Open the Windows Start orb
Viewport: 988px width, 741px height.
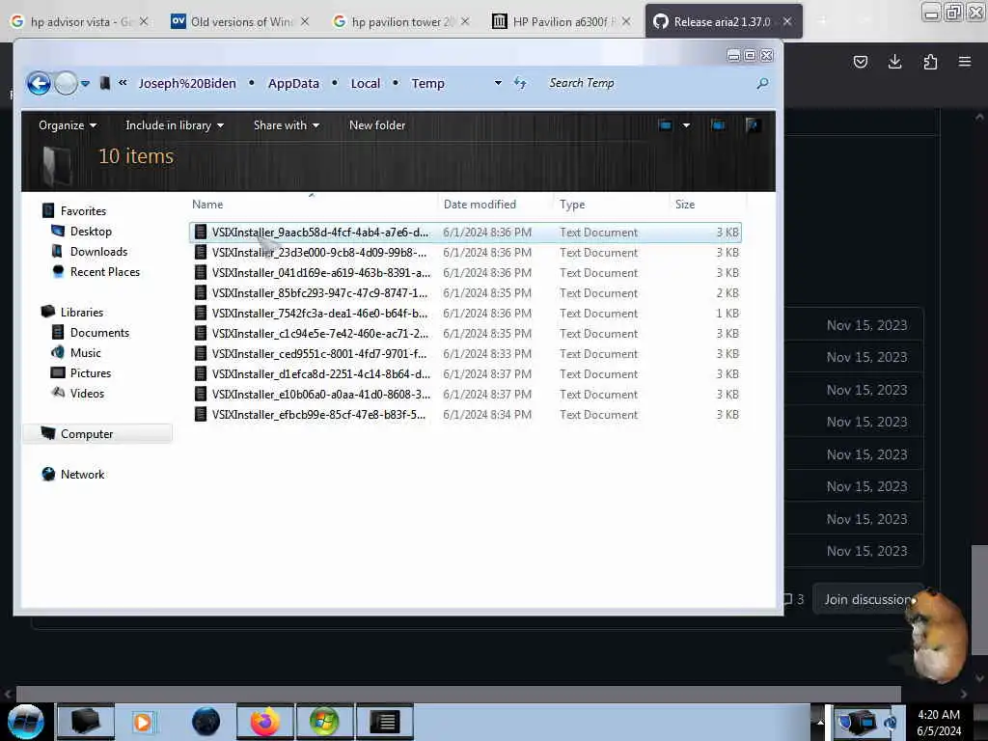pos(26,722)
